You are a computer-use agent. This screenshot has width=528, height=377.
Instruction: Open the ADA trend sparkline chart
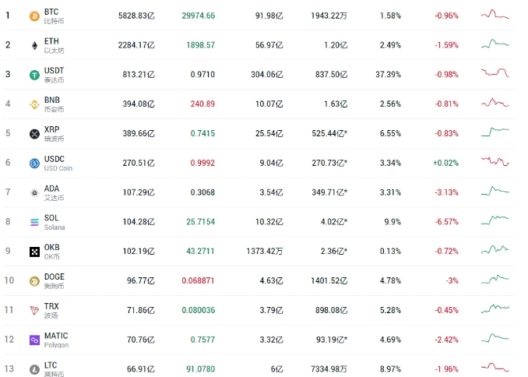[495, 191]
